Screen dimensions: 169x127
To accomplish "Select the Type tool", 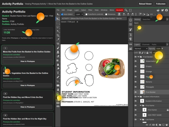I will tap(58, 73).
